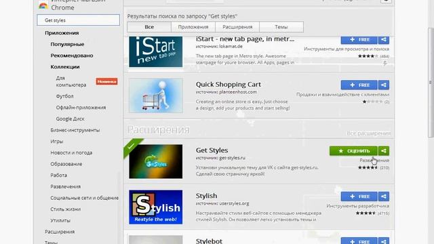Open the Стиль жизни category
This screenshot has width=434, height=244.
(x=66, y=209)
